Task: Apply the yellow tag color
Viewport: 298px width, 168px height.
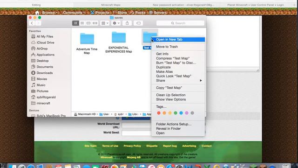Action: [x=170, y=113]
